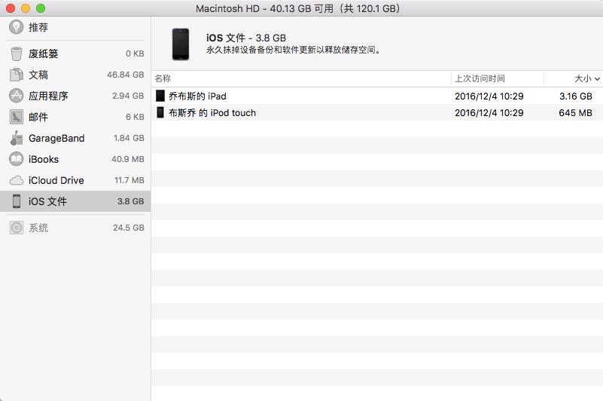
Task: Click the 邮件 sidebar label
Action: click(38, 117)
